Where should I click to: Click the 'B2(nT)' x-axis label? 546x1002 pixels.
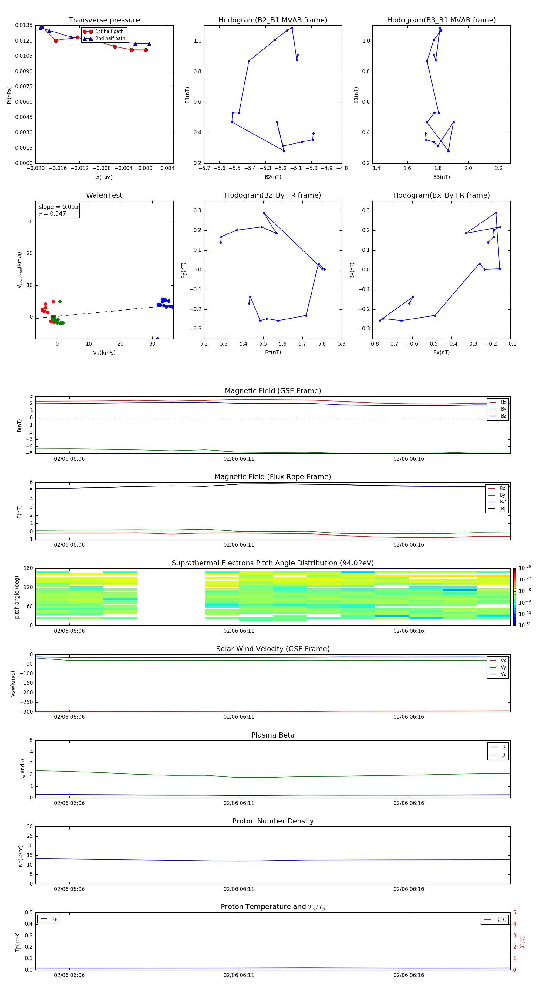point(273,177)
